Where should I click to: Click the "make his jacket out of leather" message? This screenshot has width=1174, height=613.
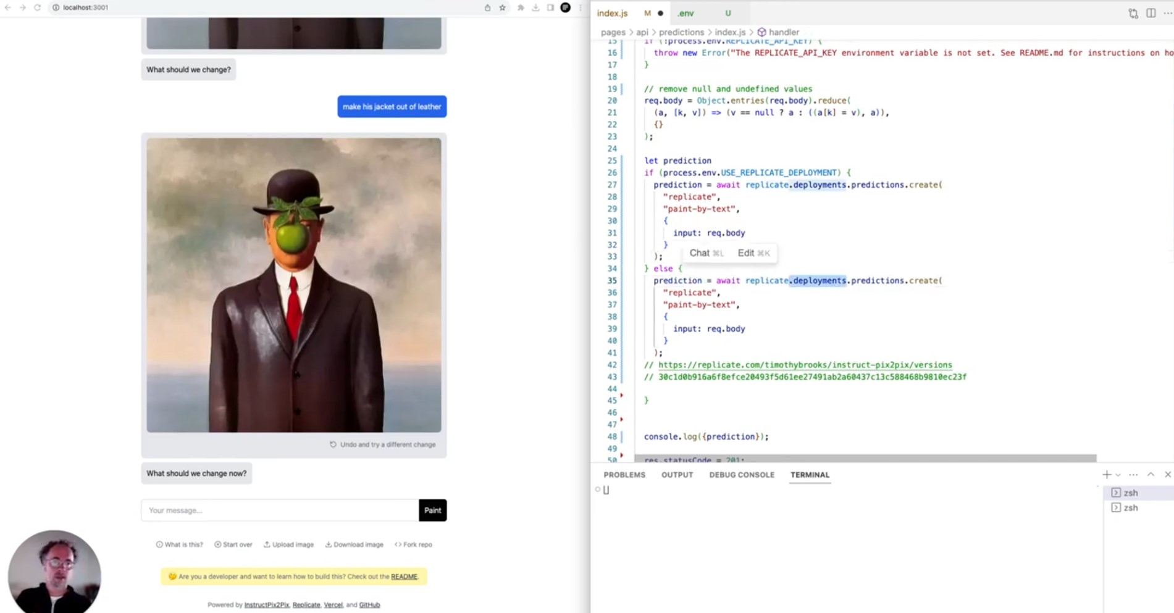click(x=392, y=107)
